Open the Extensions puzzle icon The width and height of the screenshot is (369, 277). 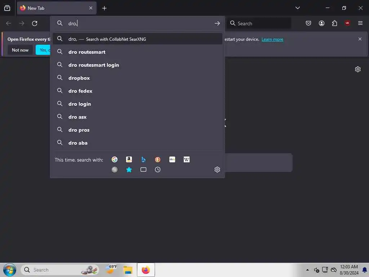334,23
